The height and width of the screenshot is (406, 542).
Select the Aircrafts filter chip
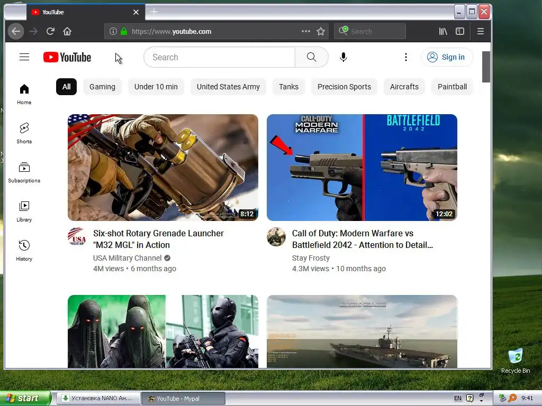point(404,87)
